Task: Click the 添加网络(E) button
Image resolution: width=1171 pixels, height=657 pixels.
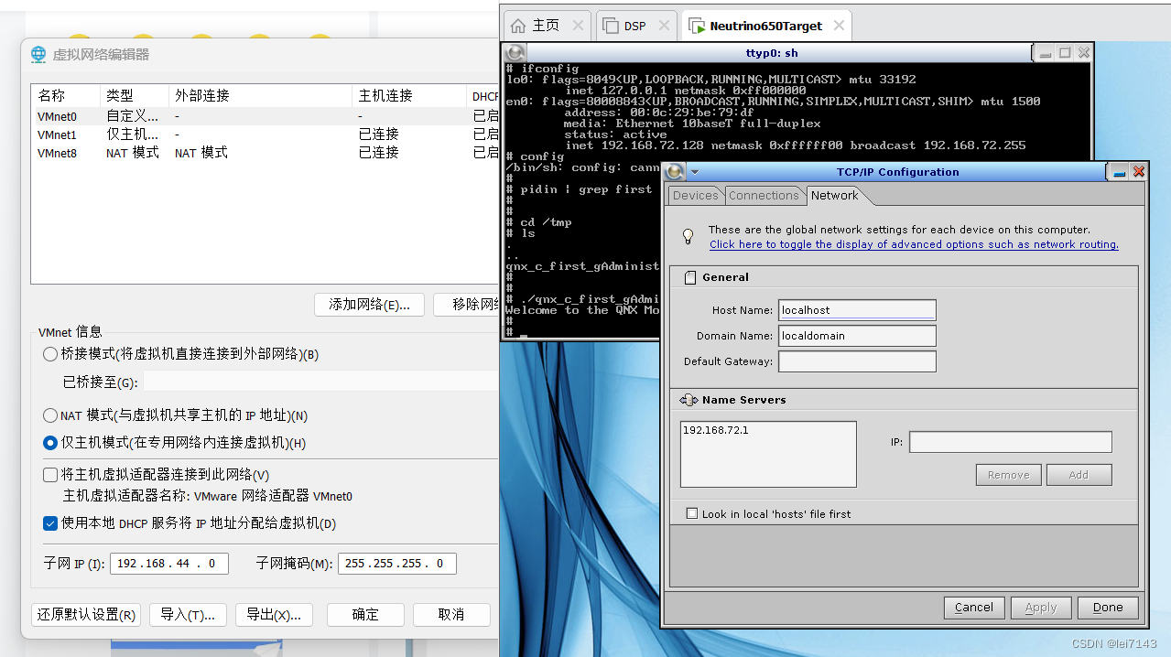Action: (x=369, y=305)
